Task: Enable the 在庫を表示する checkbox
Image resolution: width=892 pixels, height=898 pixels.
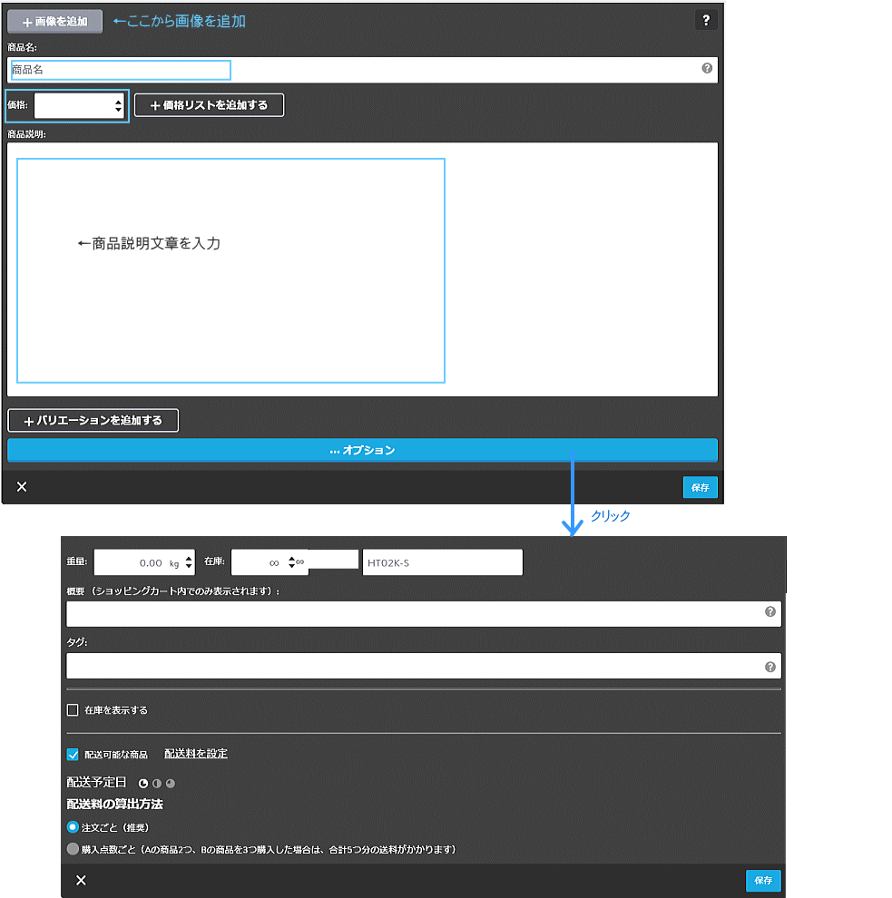Action: [x=73, y=710]
